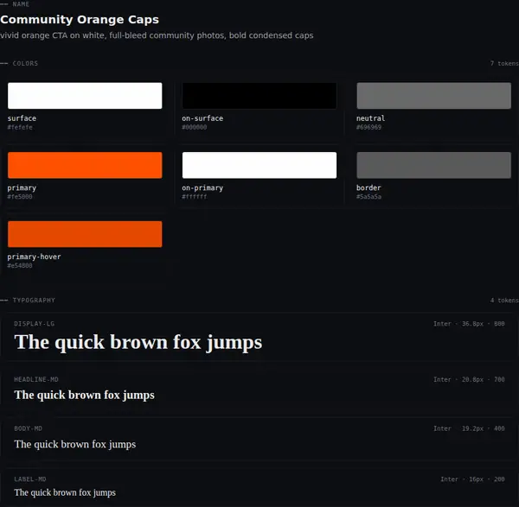This screenshot has width=519, height=507.
Task: Click the hex value #000000
Action: (x=195, y=127)
